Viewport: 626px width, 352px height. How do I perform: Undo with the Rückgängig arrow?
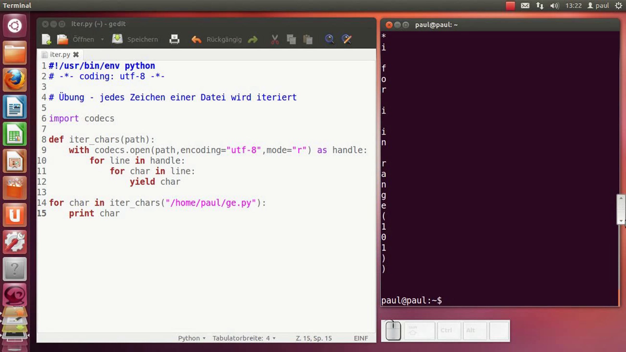196,39
